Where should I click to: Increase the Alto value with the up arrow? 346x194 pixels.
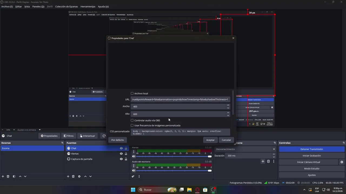coord(228,113)
